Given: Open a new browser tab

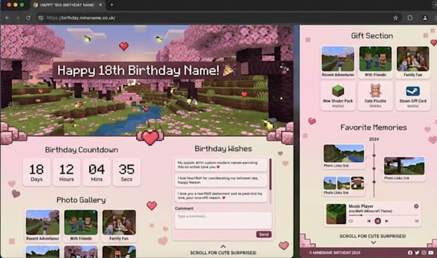Looking at the screenshot, I should (x=112, y=5).
